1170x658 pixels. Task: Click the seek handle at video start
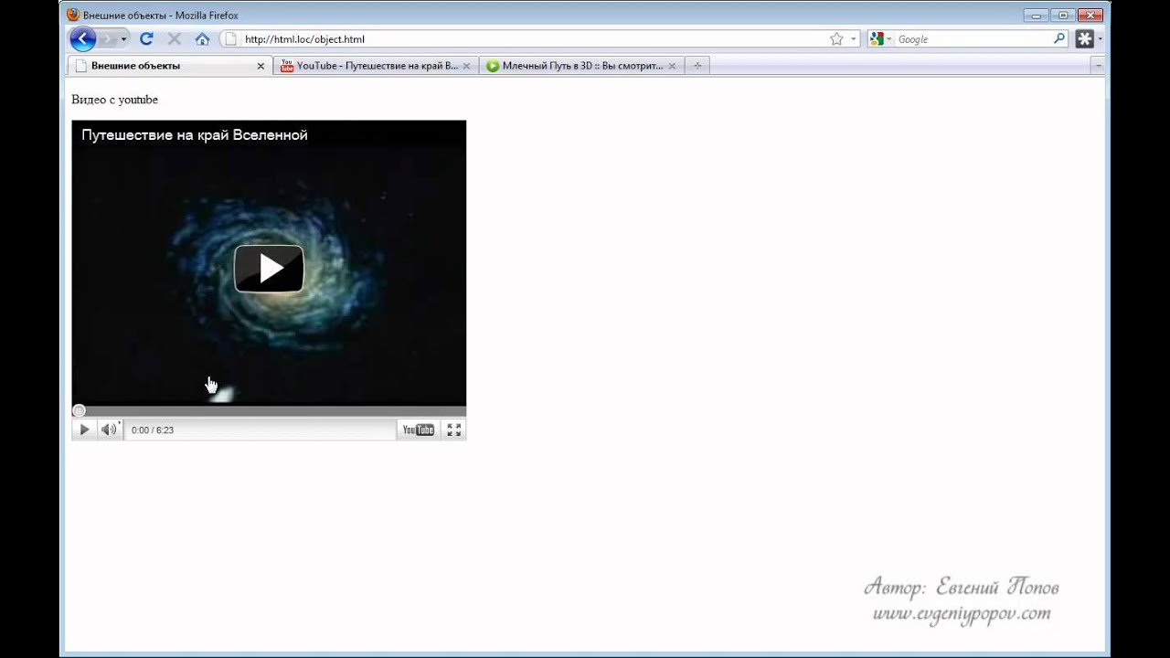click(x=79, y=411)
